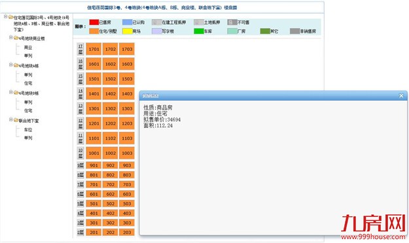Click the red 已售房 legend swatch
409x243 pixels.
(x=94, y=22)
